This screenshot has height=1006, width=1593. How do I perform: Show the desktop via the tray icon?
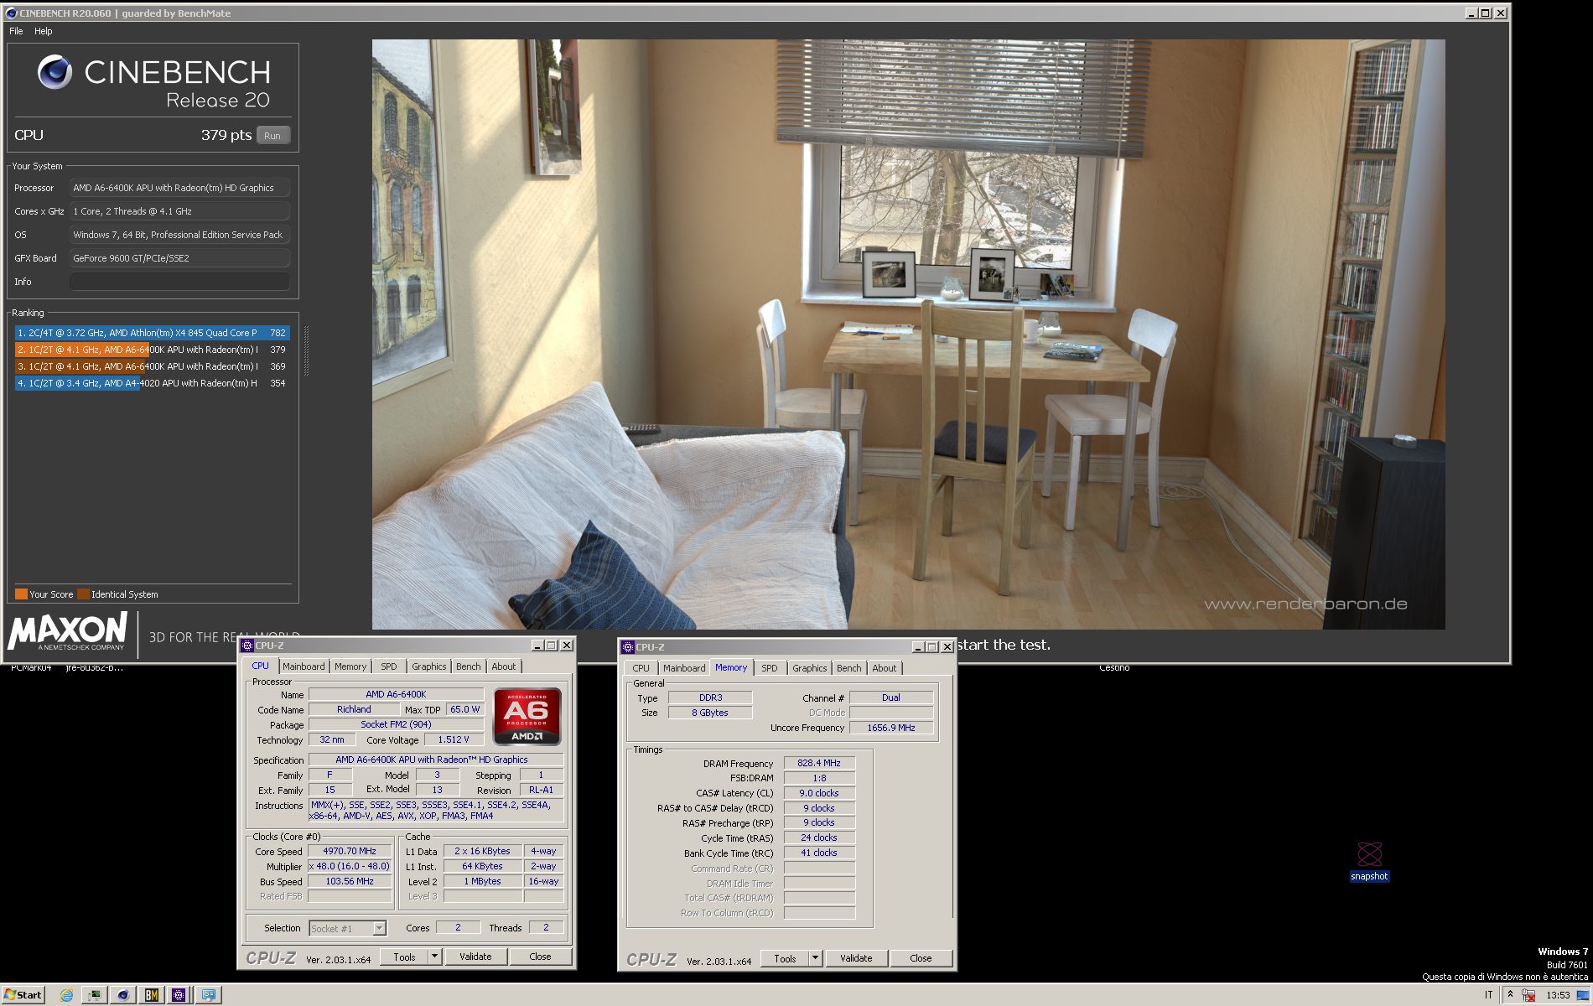tap(1583, 995)
